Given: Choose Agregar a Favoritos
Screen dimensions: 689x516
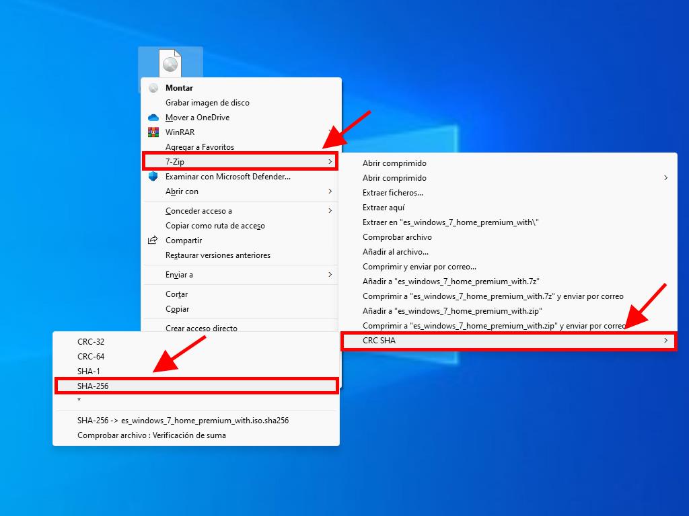Looking at the screenshot, I should click(x=241, y=147).
